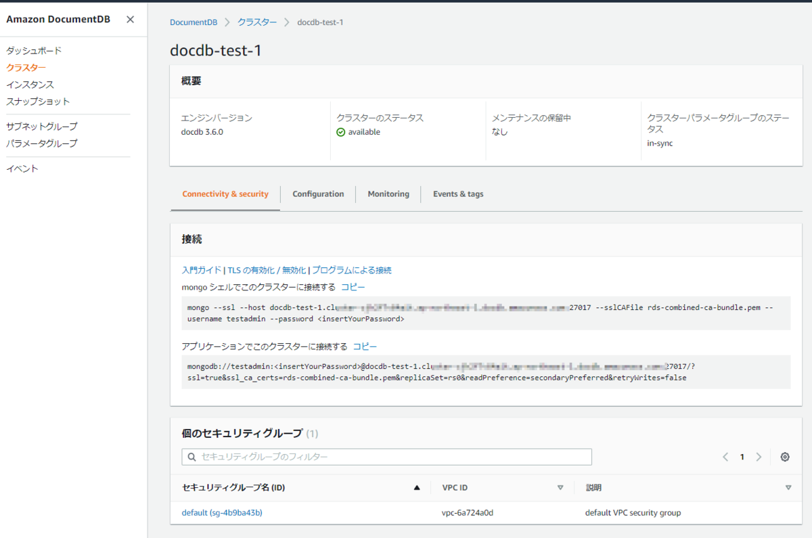The width and height of the screenshot is (812, 538).
Task: Switch to Events & tags tab
Action: [458, 194]
